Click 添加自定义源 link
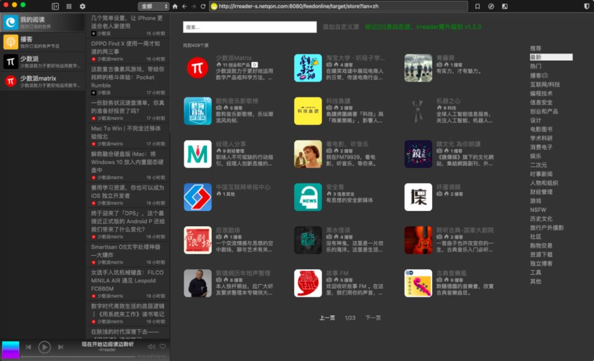The height and width of the screenshot is (361, 594). [x=340, y=27]
